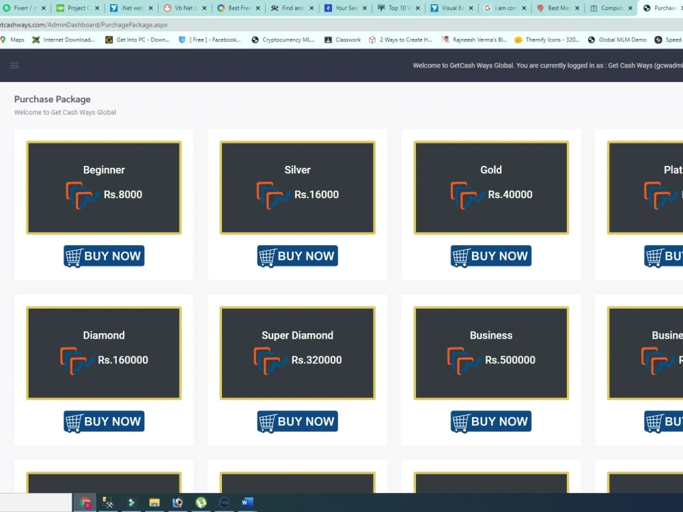Open the tools app next to Chrome in taskbar
Viewport: 683px width, 512px height.
point(108,503)
